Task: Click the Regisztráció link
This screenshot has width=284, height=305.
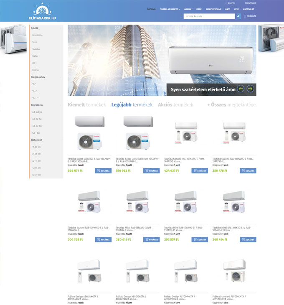Action: tap(250, 3)
